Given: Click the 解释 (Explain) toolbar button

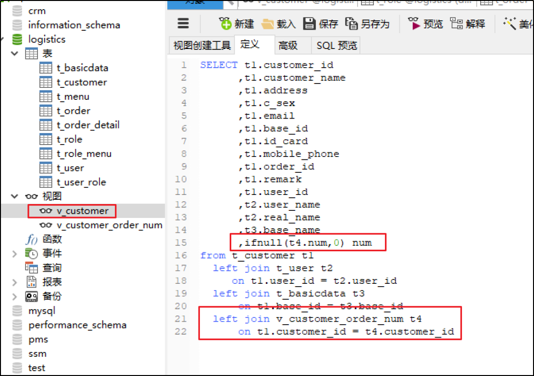Looking at the screenshot, I should (x=468, y=24).
